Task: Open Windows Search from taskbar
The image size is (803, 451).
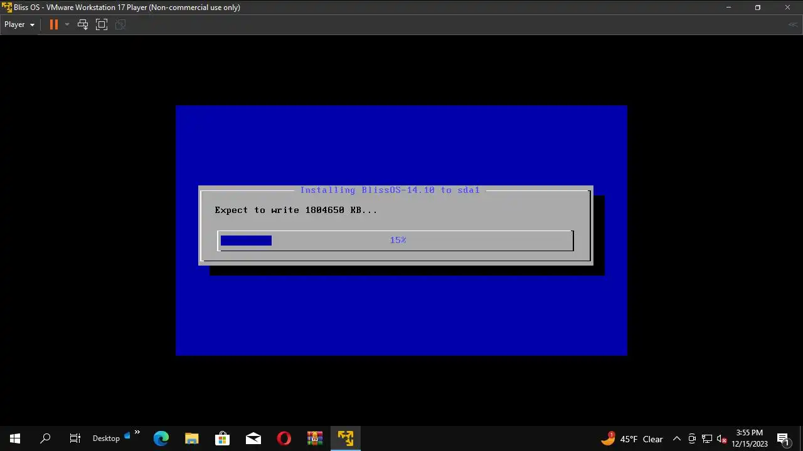Action: pos(45,438)
